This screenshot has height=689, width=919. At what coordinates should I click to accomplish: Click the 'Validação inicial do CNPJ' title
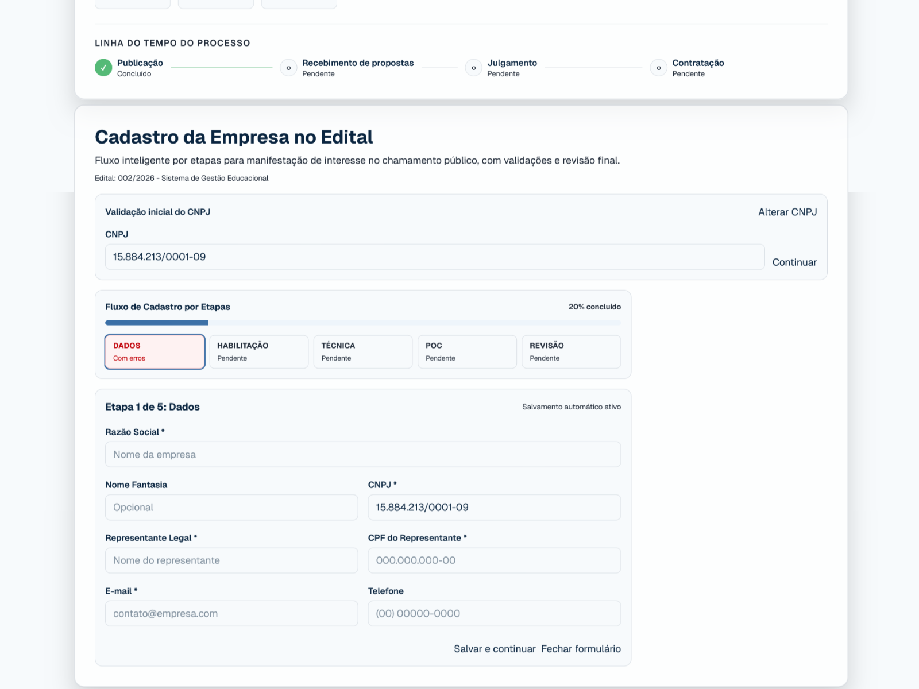tap(158, 212)
